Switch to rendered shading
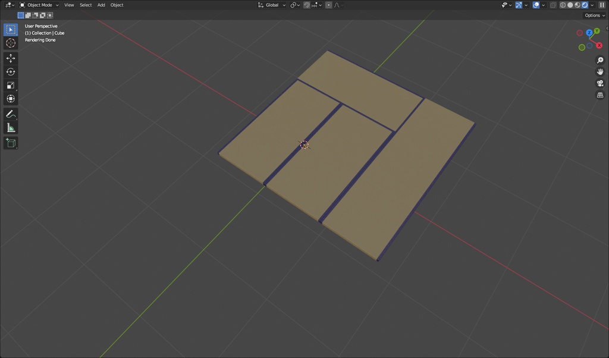The height and width of the screenshot is (358, 609). 585,5
